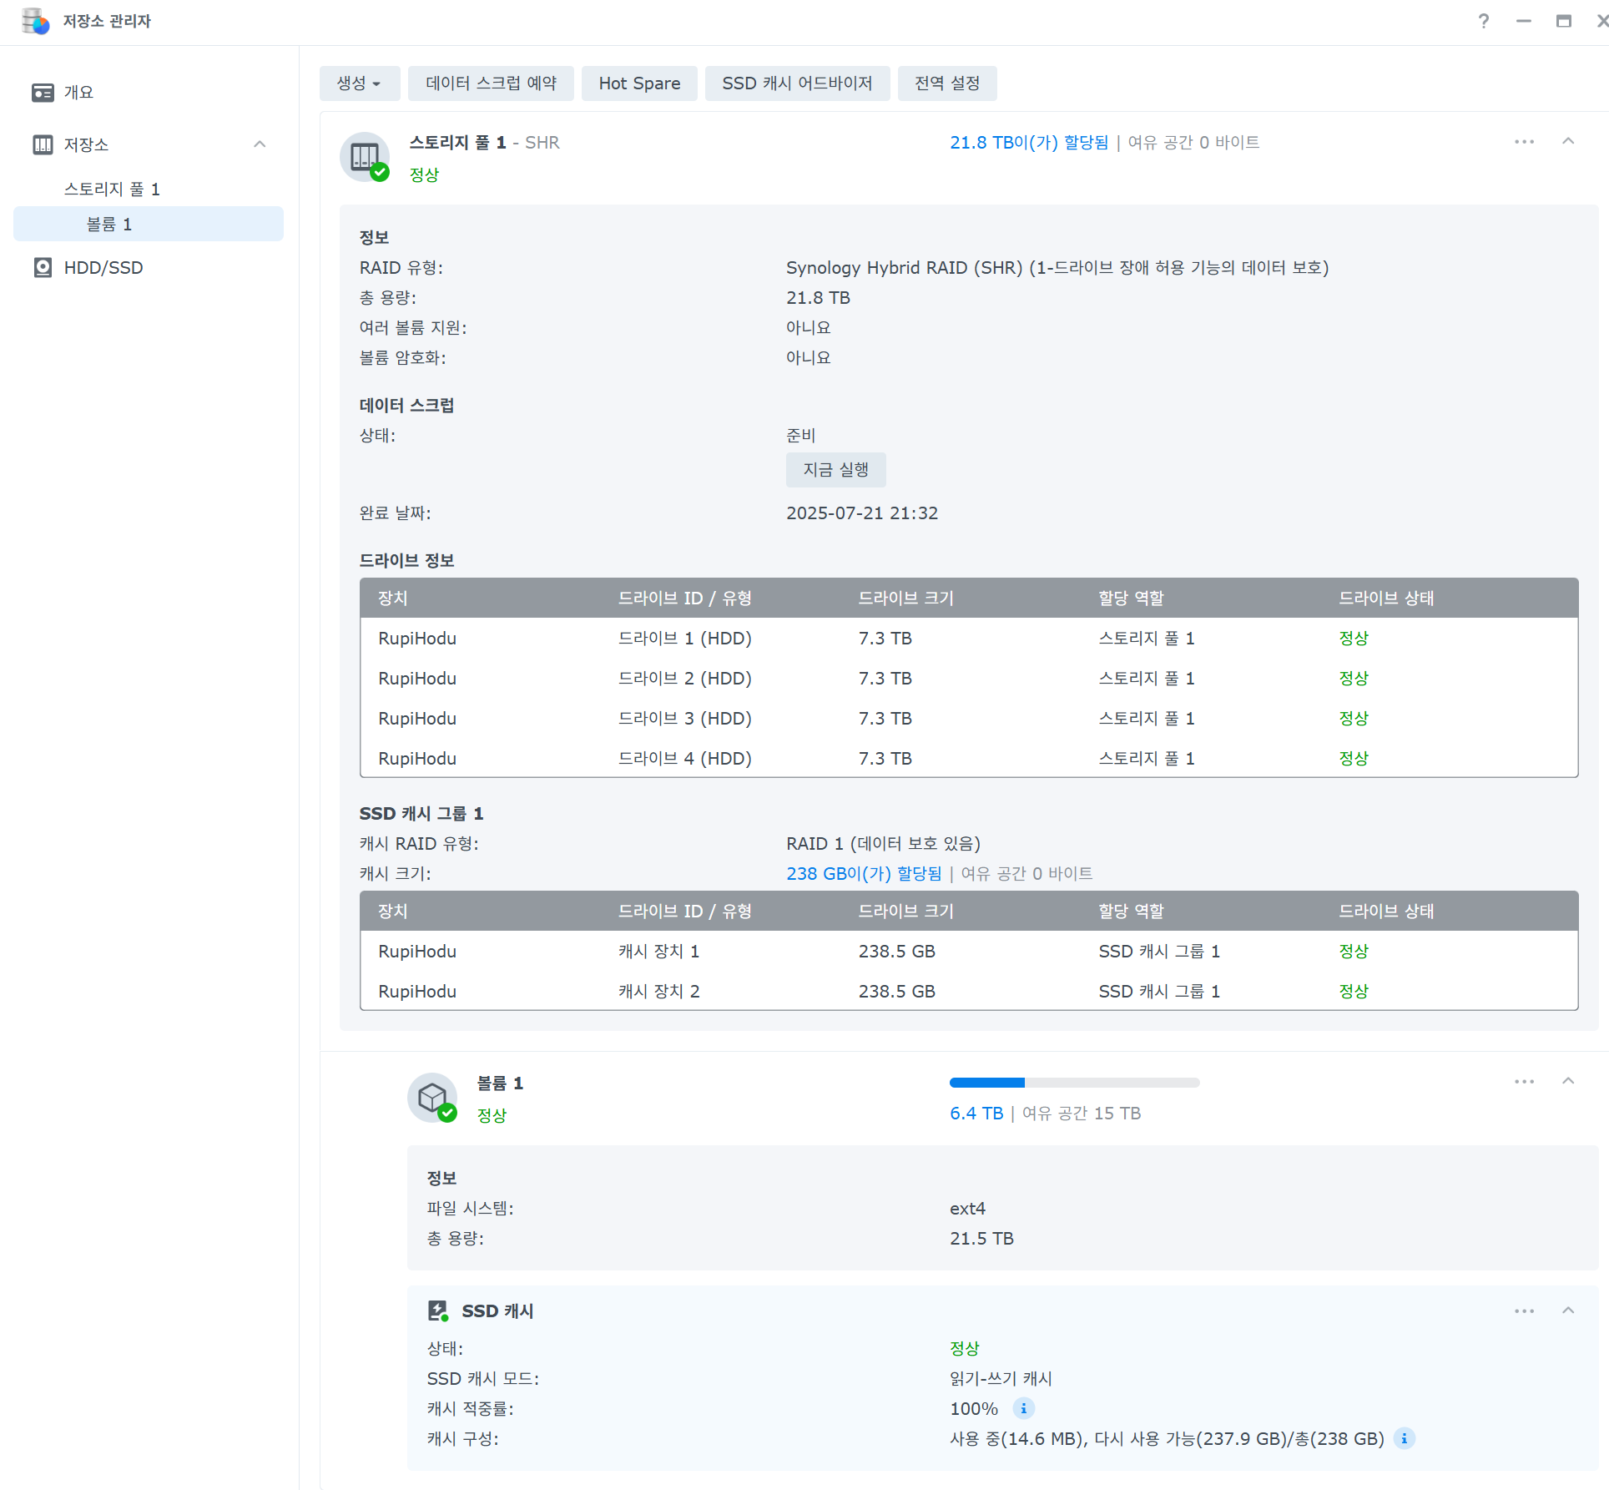
Task: Click the HDD/SSD sidebar icon
Action: pos(43,268)
